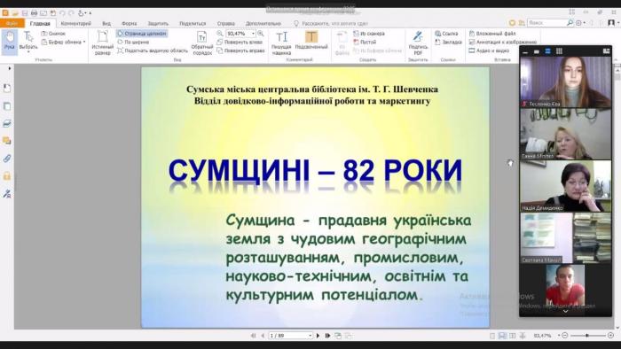Insert file attachment (Вложенный файл)
Screen dimensions: 621x349
tap(492, 34)
